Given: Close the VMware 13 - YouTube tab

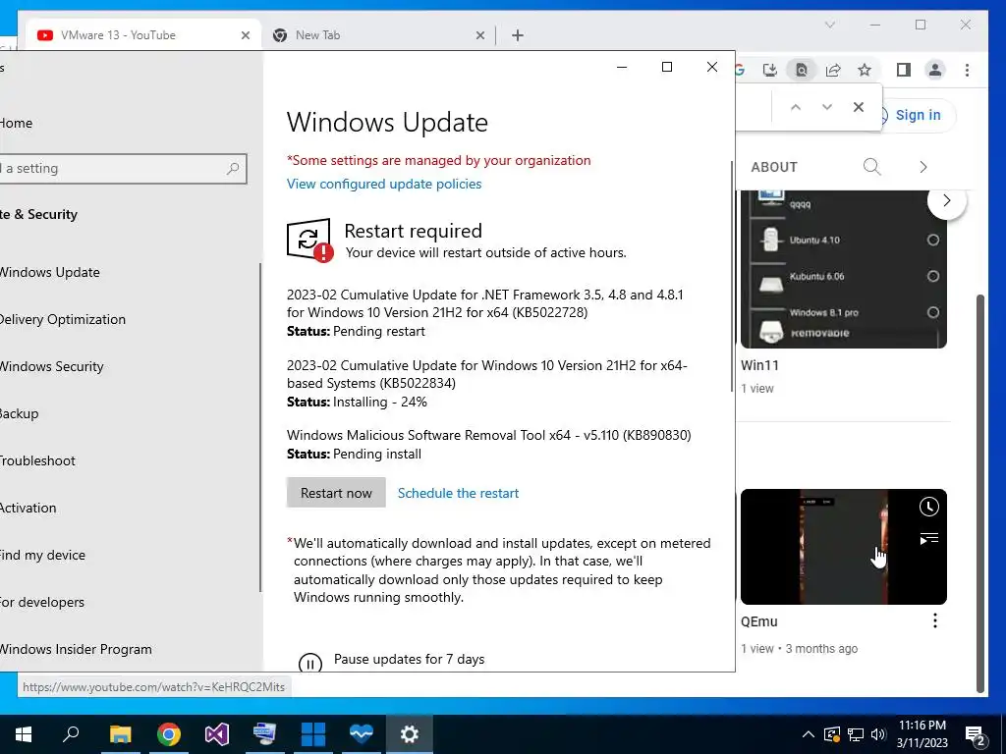Looking at the screenshot, I should pos(245,35).
